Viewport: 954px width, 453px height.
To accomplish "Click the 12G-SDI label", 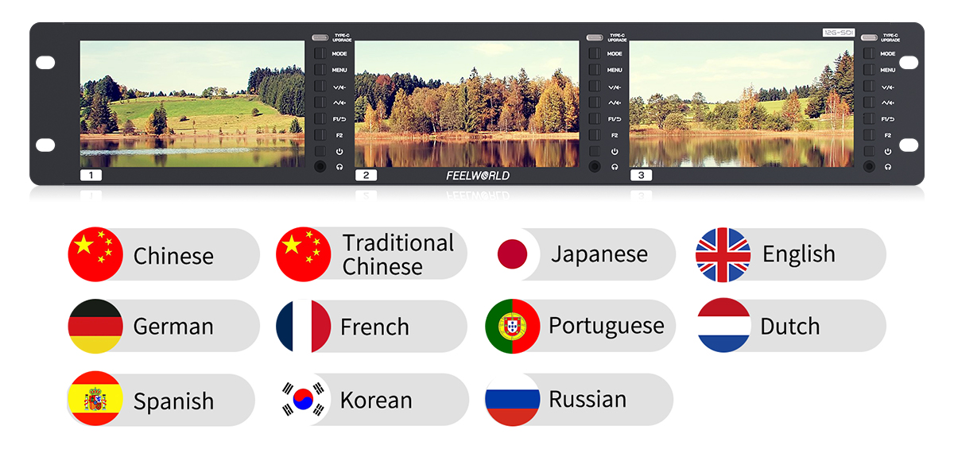I will coord(838,33).
